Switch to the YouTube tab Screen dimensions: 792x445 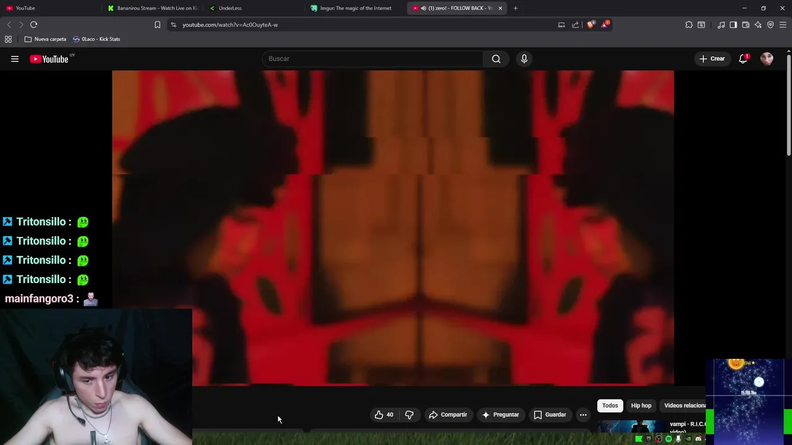pyautogui.click(x=49, y=8)
